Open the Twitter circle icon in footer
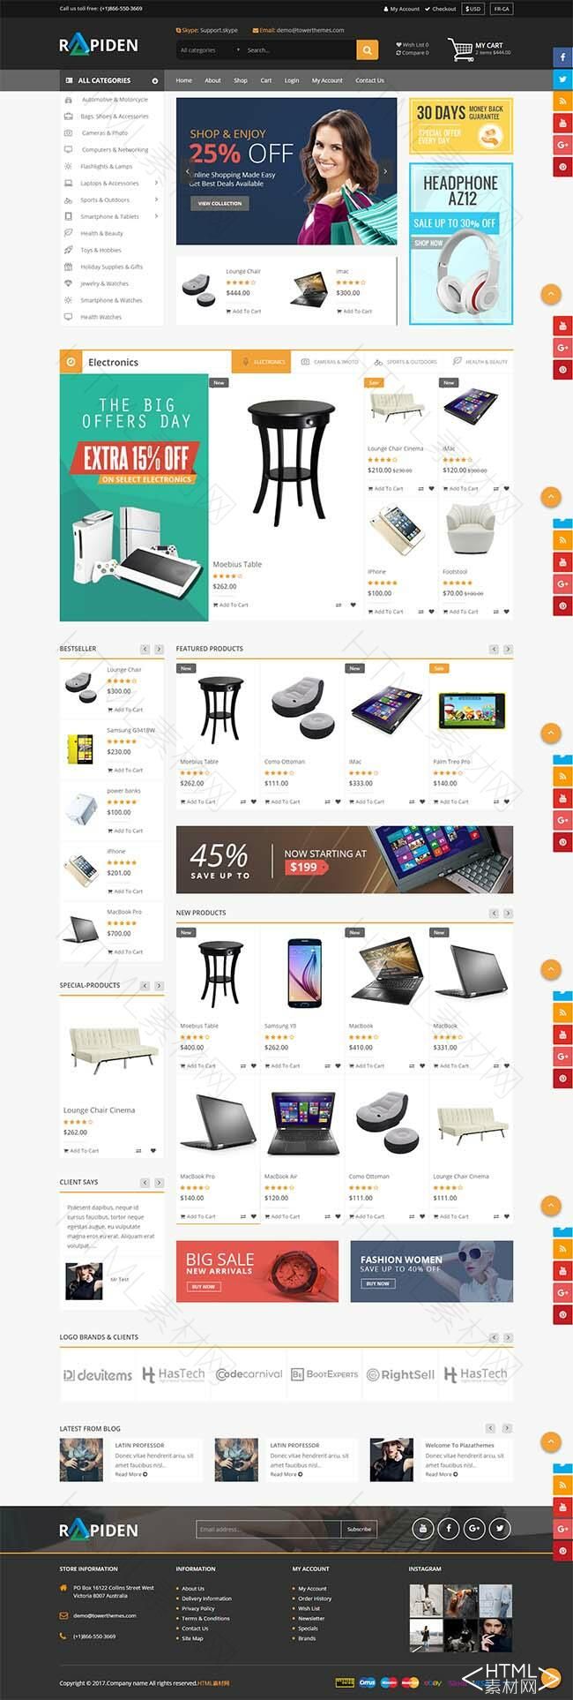 (500, 1528)
